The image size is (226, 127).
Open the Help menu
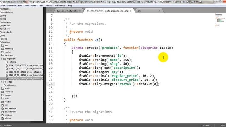70,6
